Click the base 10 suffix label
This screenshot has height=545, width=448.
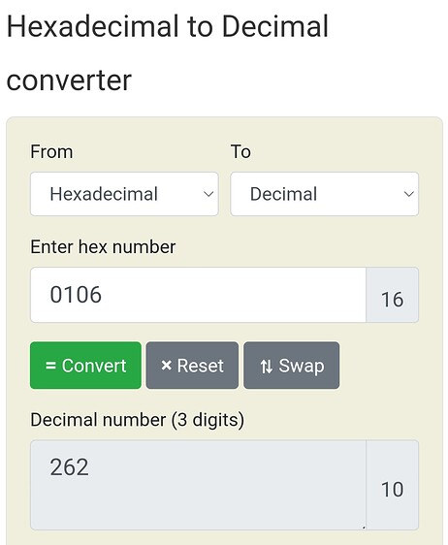393,485
